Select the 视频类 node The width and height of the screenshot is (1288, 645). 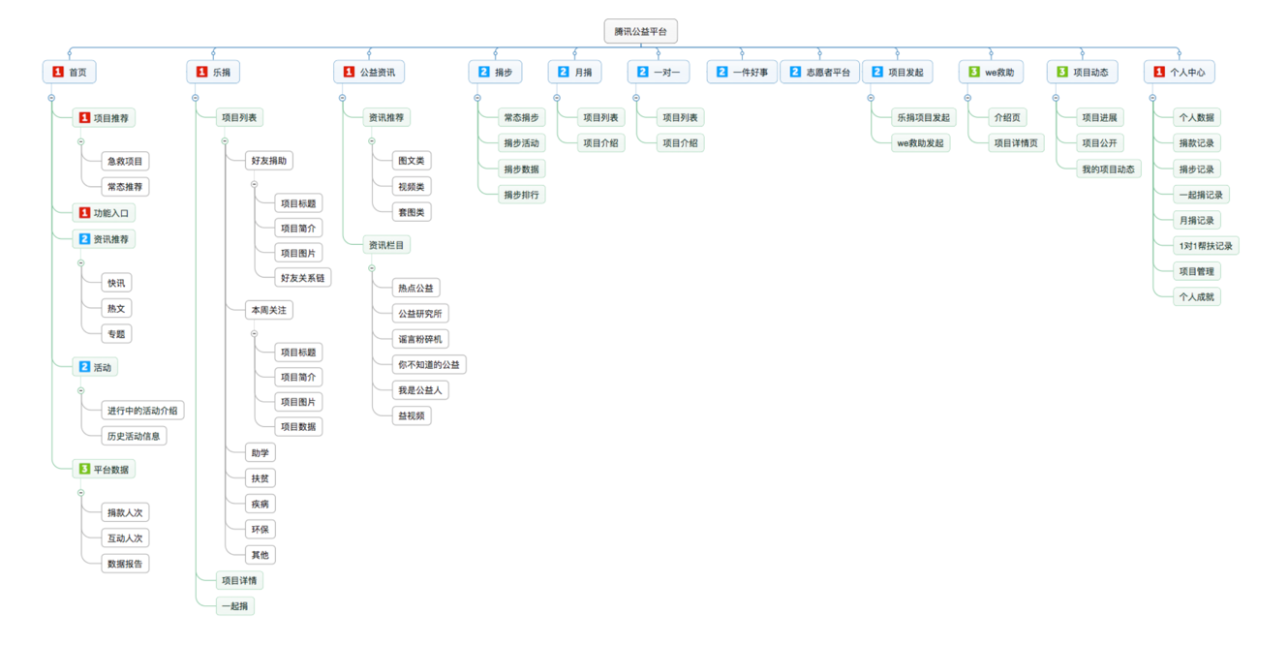coord(412,187)
